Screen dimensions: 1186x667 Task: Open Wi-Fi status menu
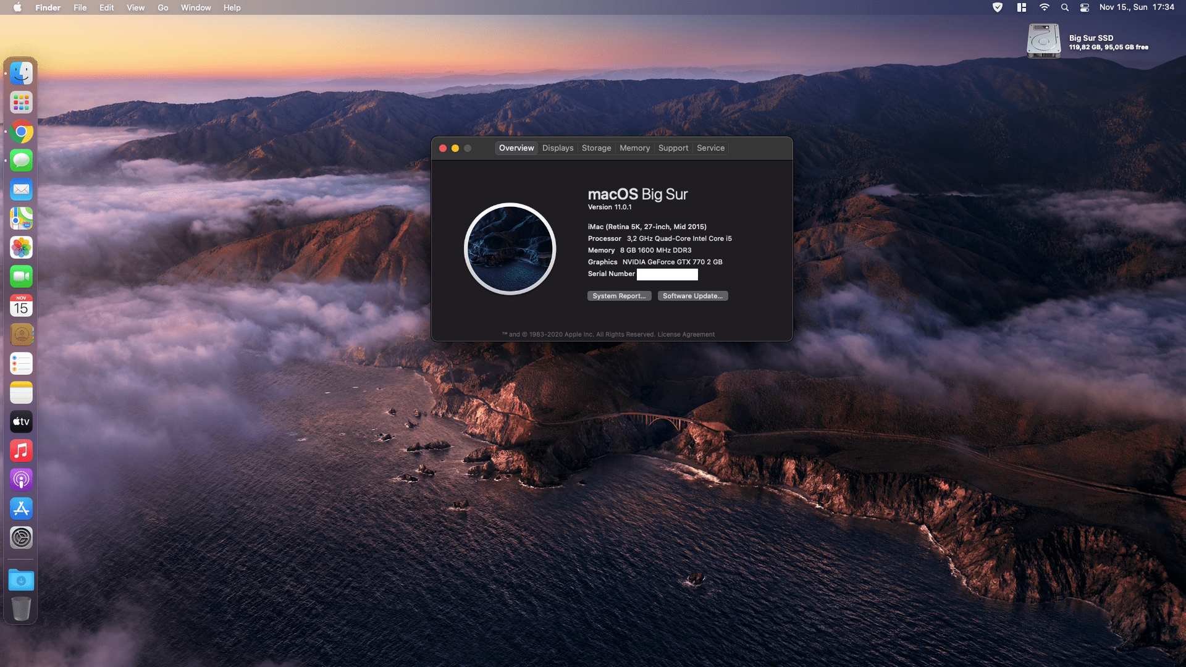point(1044,7)
